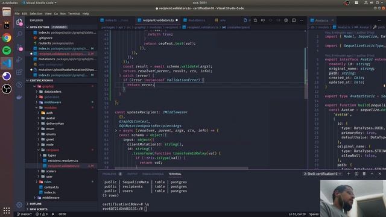Open the Search view in activity bar
Viewport: 386px width, 217px height.
[19, 34]
